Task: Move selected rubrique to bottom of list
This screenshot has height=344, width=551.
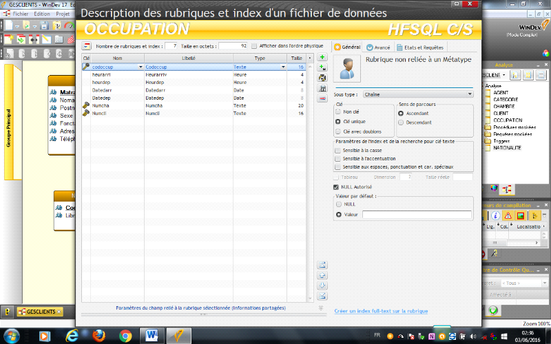Action: [322, 296]
